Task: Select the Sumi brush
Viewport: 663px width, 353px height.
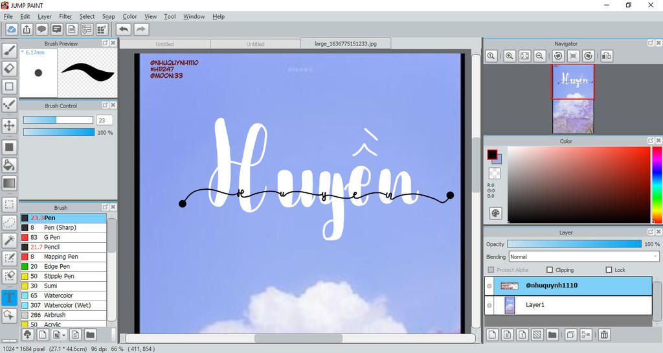Action: (x=63, y=286)
